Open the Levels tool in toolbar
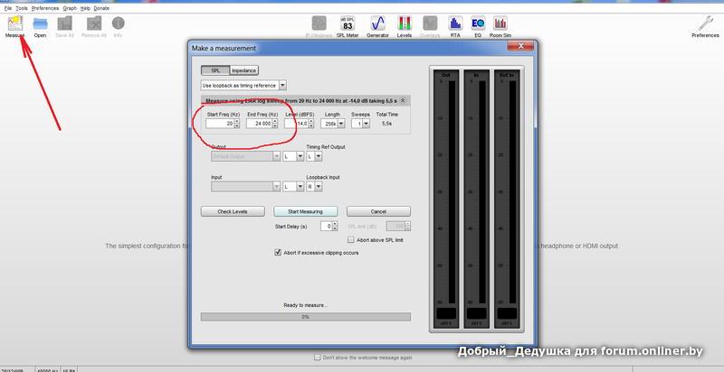 405,23
